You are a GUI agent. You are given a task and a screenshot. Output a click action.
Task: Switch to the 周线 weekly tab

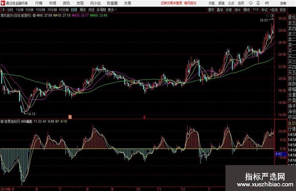pos(83,10)
